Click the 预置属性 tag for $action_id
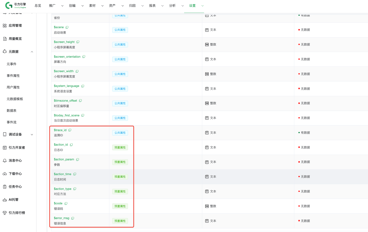 click(120, 148)
